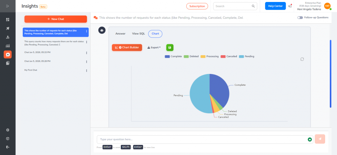Image resolution: width=337 pixels, height=155 pixels.
Task: Switch to the Answer tab
Action: pos(120,33)
